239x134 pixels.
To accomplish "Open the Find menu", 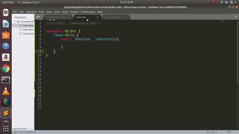I will (x=41, y=12).
